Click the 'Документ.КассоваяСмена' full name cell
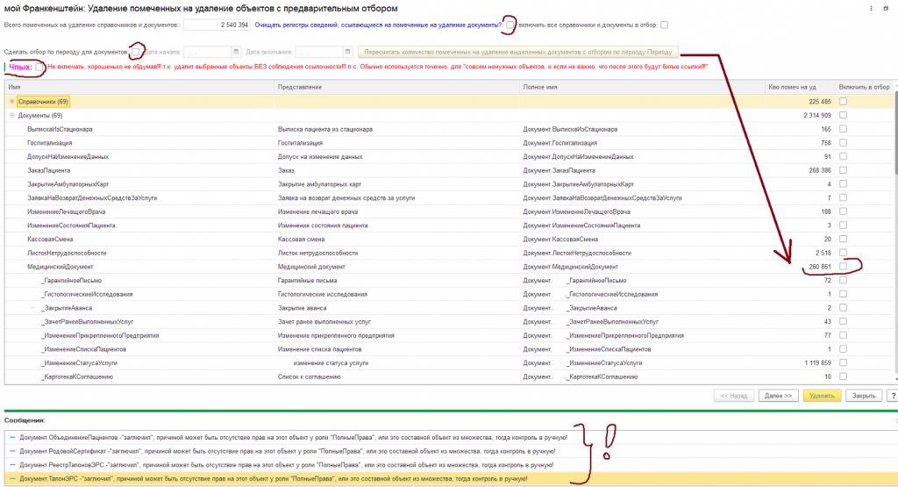 point(641,239)
